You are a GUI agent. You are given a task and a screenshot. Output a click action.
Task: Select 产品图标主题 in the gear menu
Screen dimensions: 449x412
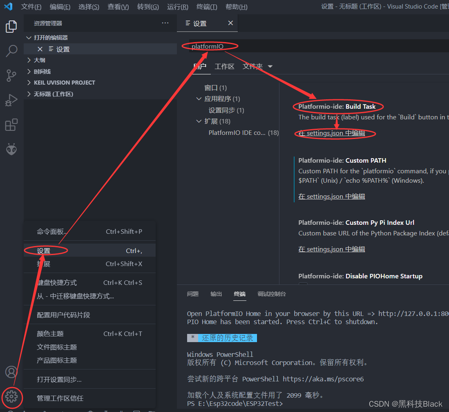coord(89,360)
